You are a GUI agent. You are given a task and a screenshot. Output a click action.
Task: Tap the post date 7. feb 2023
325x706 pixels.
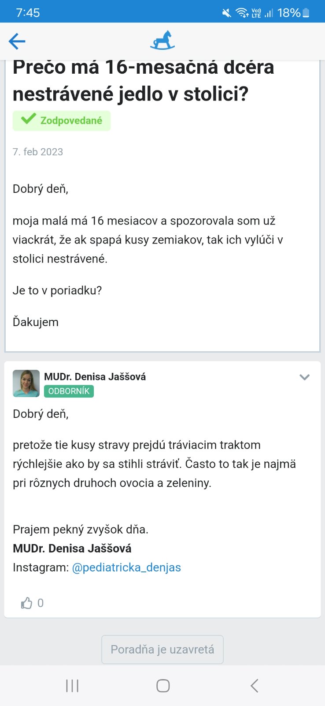pyautogui.click(x=38, y=152)
